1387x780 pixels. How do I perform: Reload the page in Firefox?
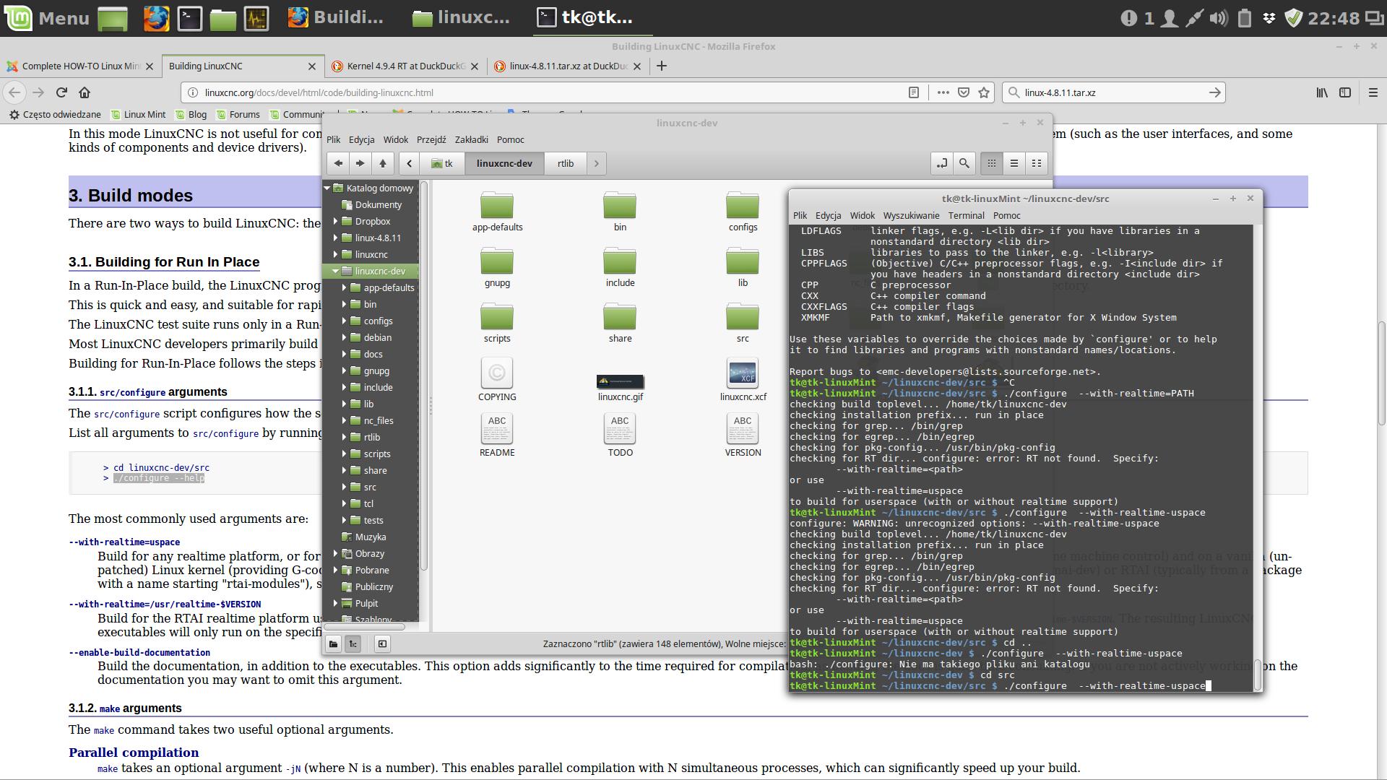[x=61, y=92]
